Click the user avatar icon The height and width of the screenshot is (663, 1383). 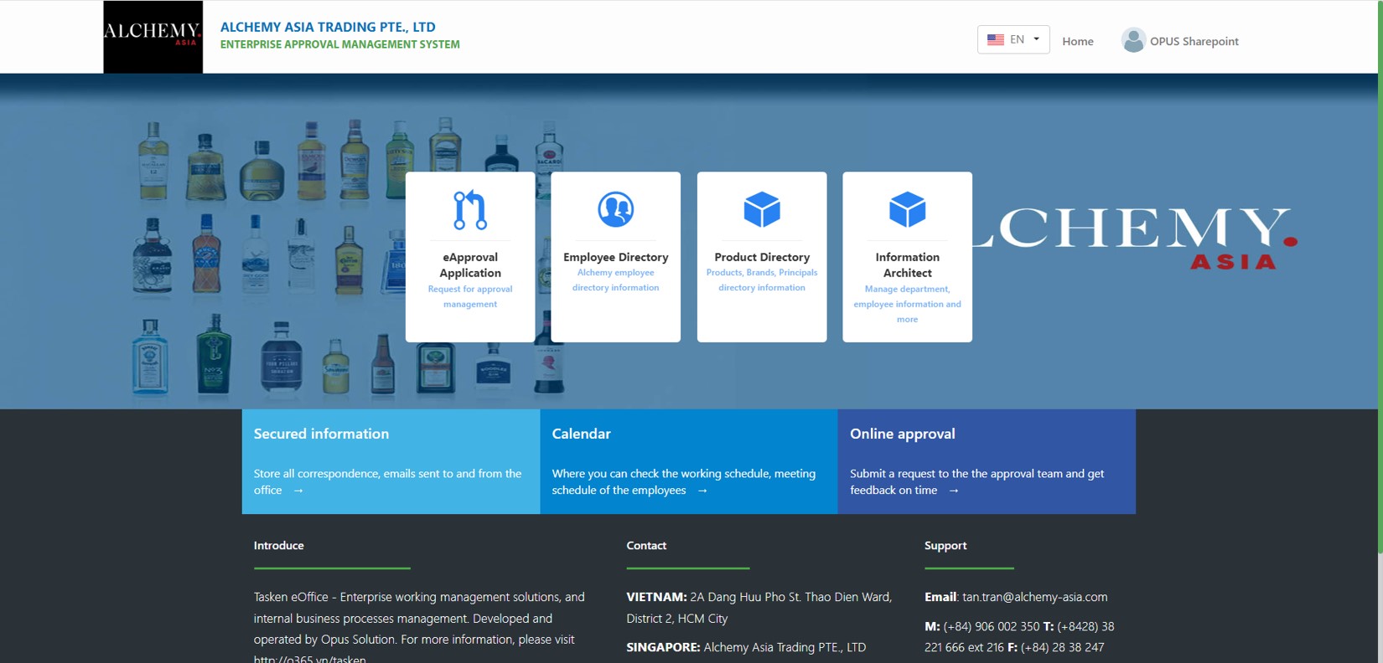(x=1132, y=40)
